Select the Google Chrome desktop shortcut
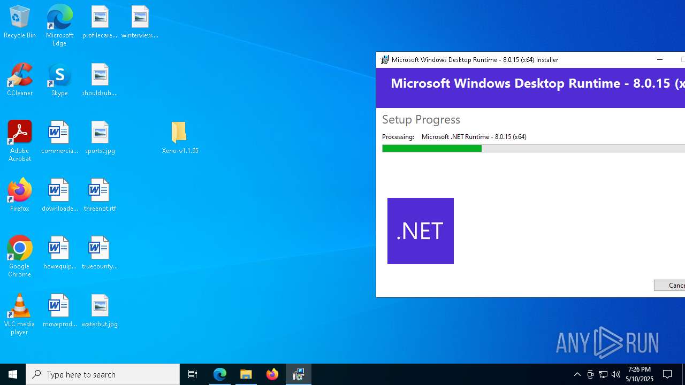 [20, 257]
